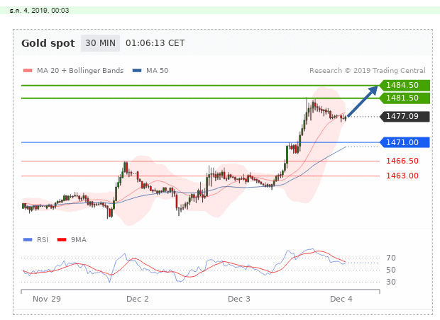
Task: Click the Dec 3 date axis label
Action: 238,299
